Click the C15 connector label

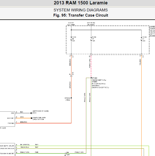click(x=73, y=74)
